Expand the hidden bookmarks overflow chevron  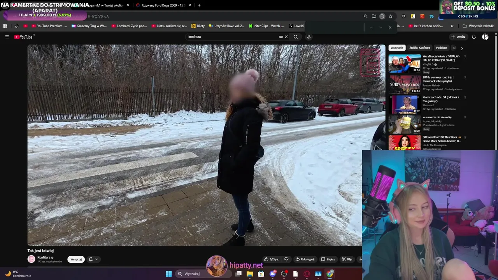[x=452, y=26]
